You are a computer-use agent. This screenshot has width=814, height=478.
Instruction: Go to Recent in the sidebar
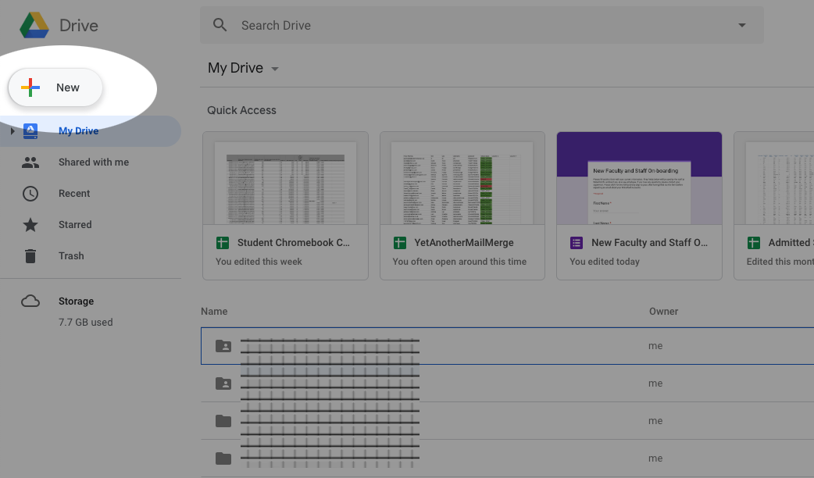74,194
